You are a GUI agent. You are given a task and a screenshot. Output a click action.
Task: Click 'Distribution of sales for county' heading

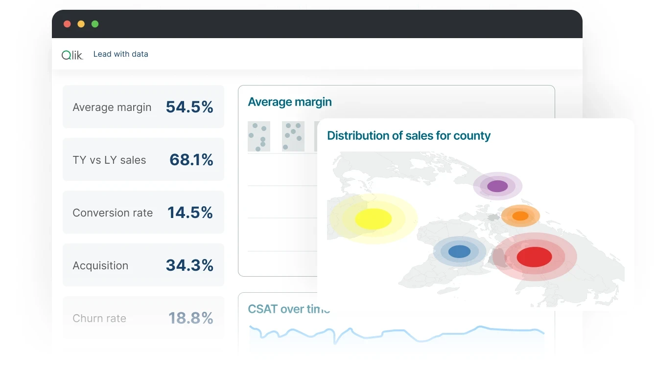coord(409,135)
